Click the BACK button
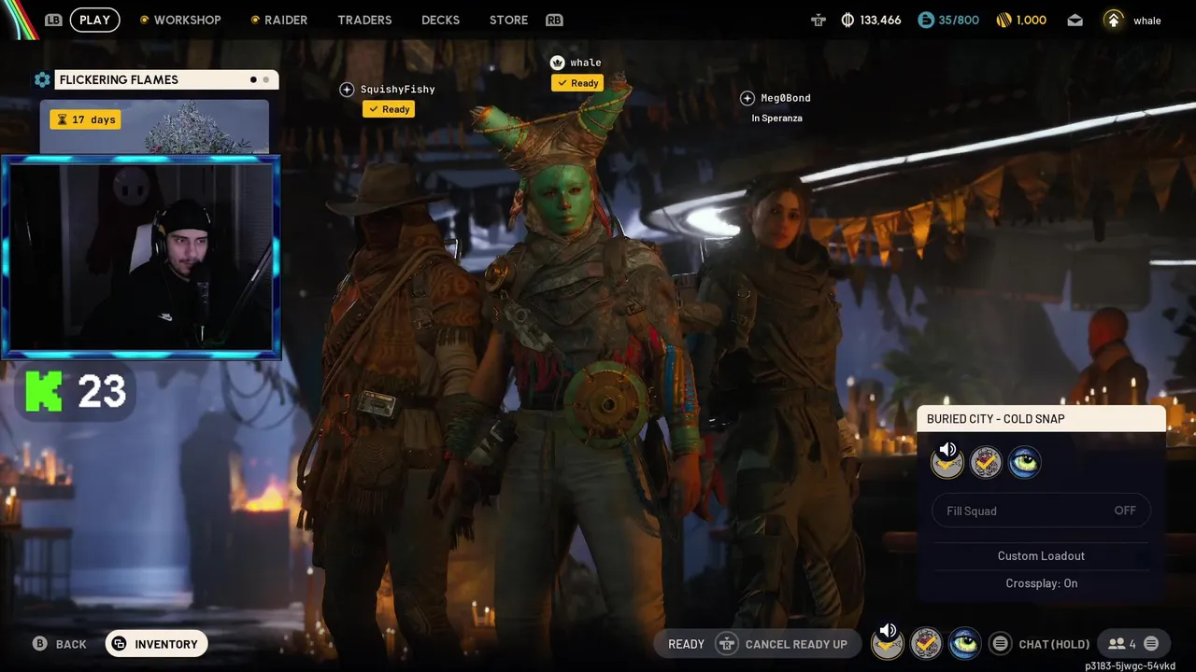 click(x=71, y=644)
